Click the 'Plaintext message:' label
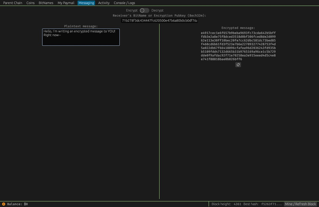319x207 pixels. point(81,26)
